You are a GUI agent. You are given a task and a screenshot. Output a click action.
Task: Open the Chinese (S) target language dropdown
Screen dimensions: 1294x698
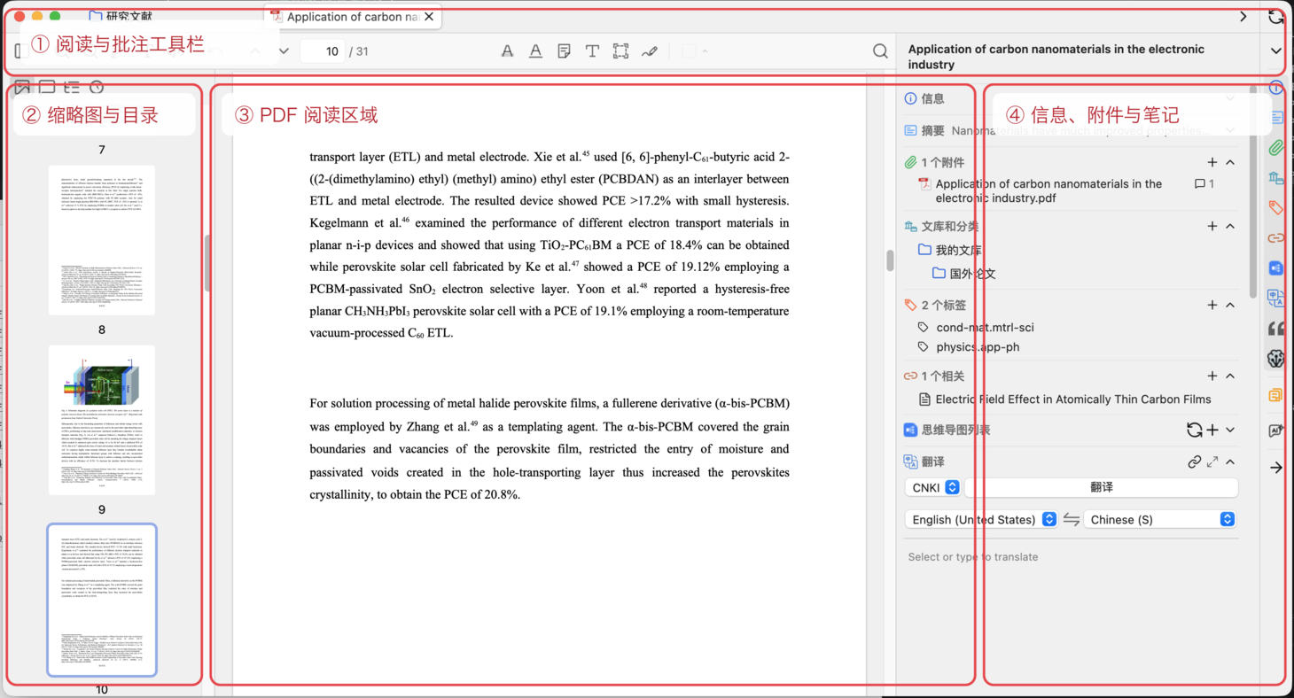1159,520
